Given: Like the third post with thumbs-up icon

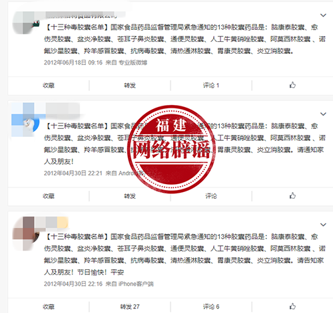Looking at the screenshot, I should [292, 306].
